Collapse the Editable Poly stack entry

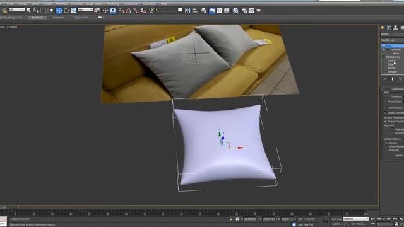pyautogui.click(x=384, y=57)
